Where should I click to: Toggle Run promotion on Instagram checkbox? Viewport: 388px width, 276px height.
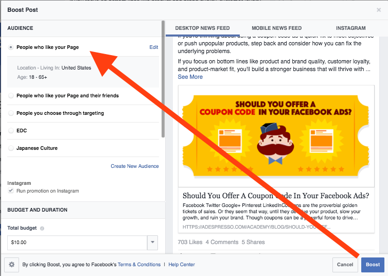tap(11, 191)
